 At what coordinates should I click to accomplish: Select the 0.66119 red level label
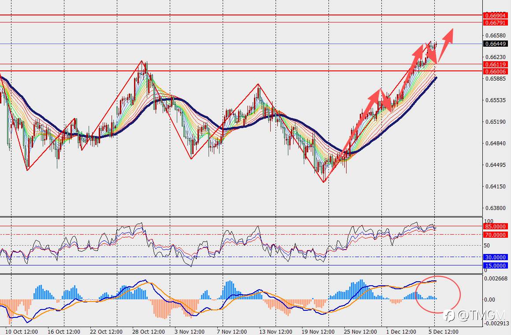pos(496,64)
